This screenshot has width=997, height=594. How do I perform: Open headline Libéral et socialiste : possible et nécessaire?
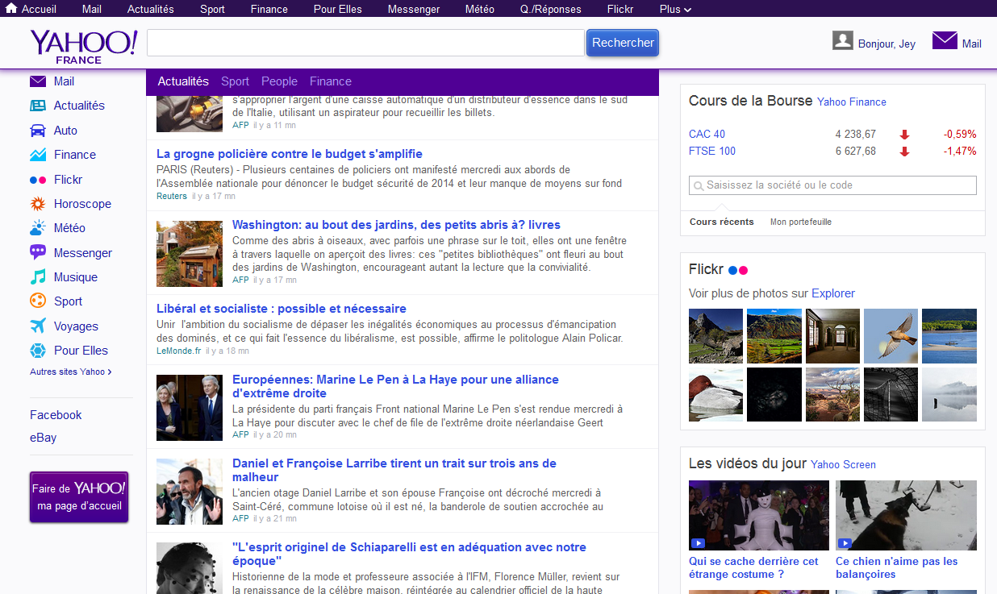point(282,309)
